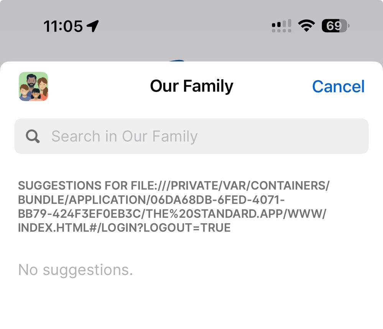Tap the location arrow in status bar

click(x=93, y=26)
